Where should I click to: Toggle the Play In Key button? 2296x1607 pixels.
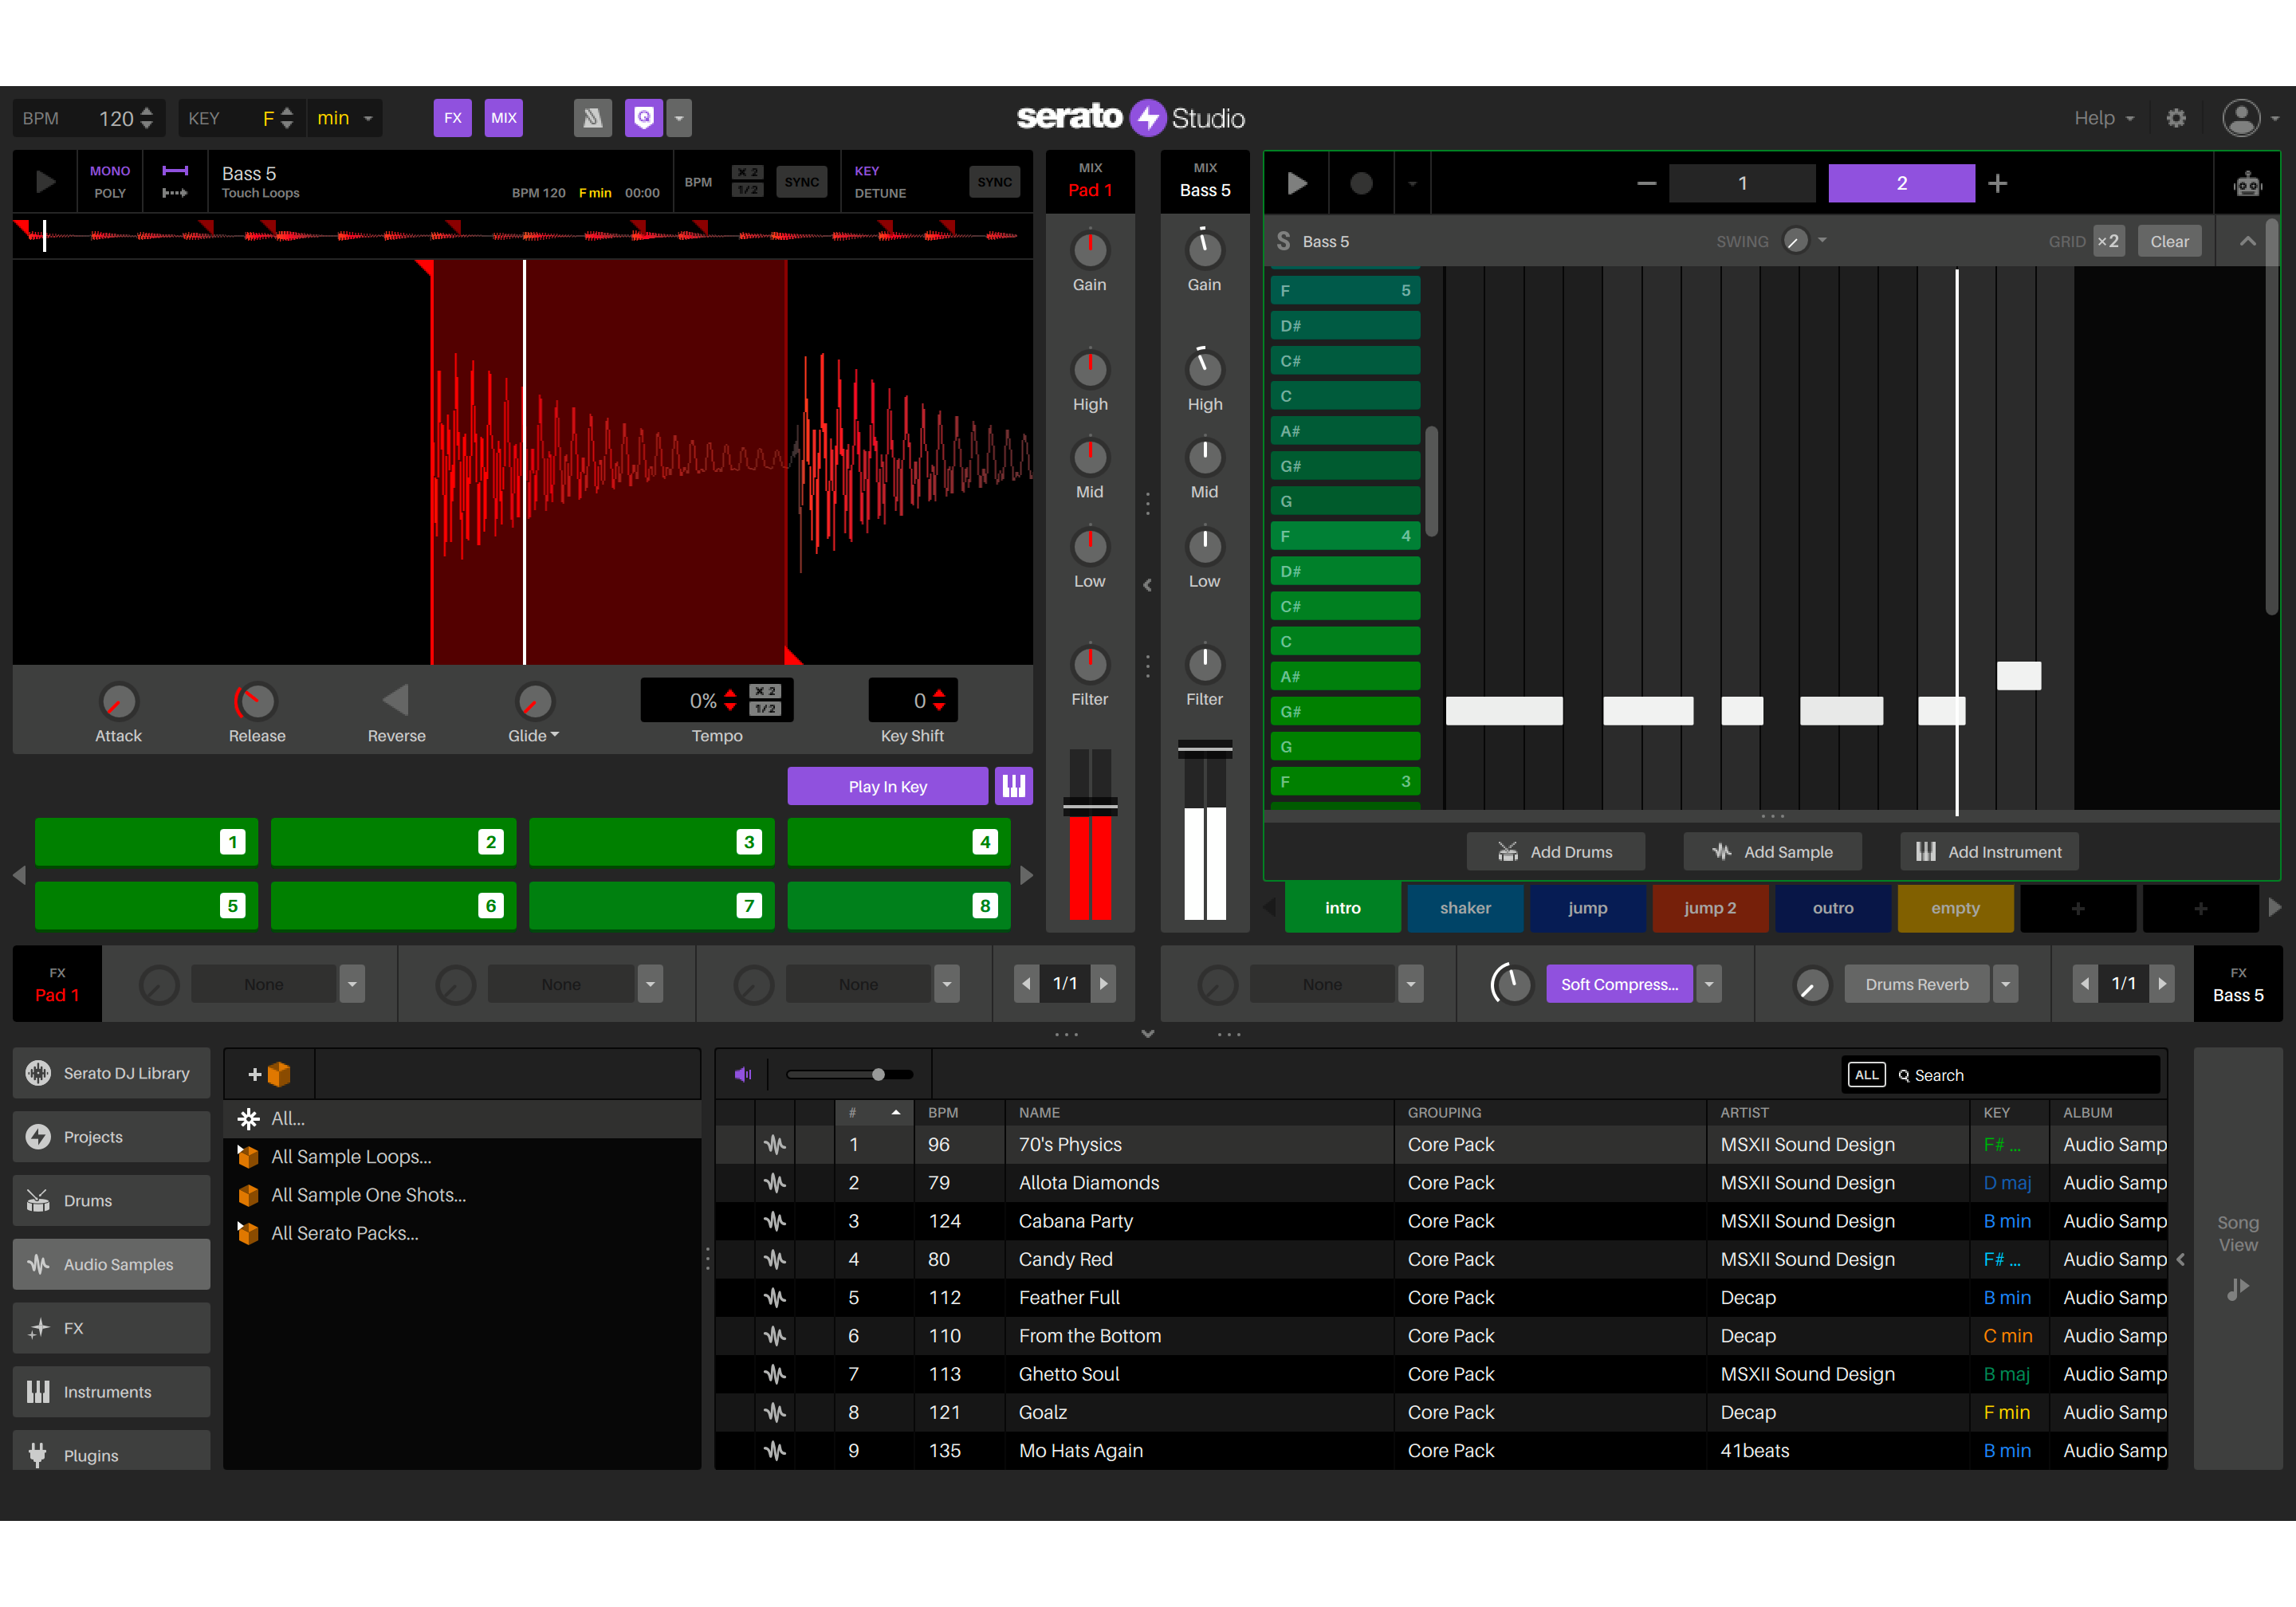(x=887, y=786)
